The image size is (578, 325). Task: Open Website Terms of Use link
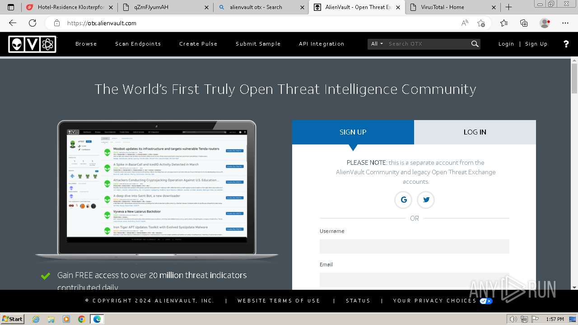pos(279,301)
